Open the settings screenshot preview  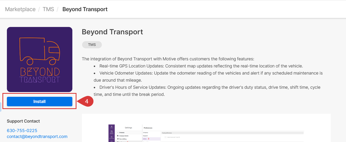(206, 128)
